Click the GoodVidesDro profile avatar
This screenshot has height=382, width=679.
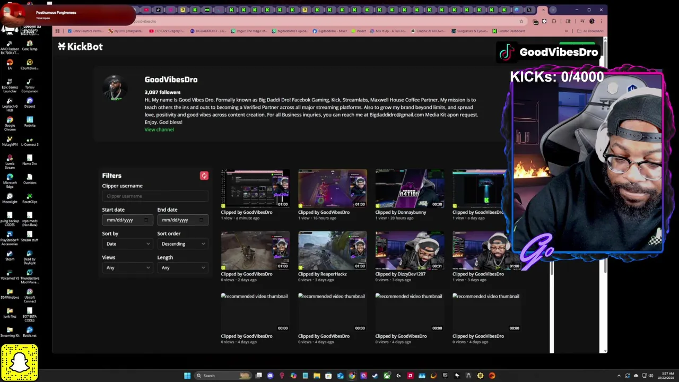tap(115, 88)
